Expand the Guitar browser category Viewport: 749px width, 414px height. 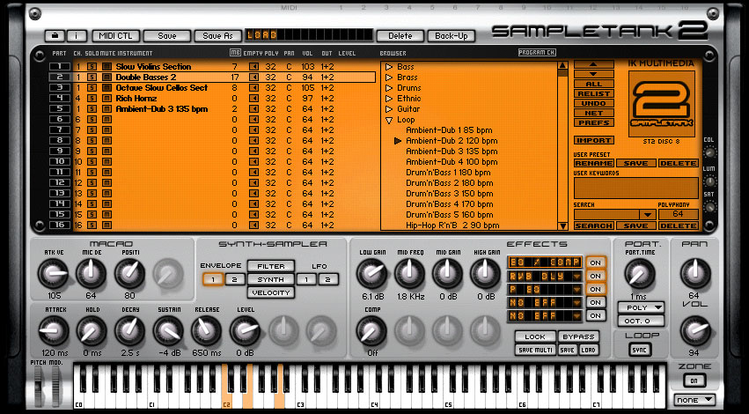pyautogui.click(x=389, y=109)
